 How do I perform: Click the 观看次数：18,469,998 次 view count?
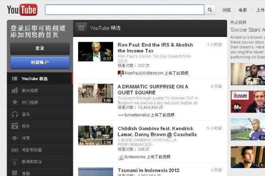click(x=140, y=107)
